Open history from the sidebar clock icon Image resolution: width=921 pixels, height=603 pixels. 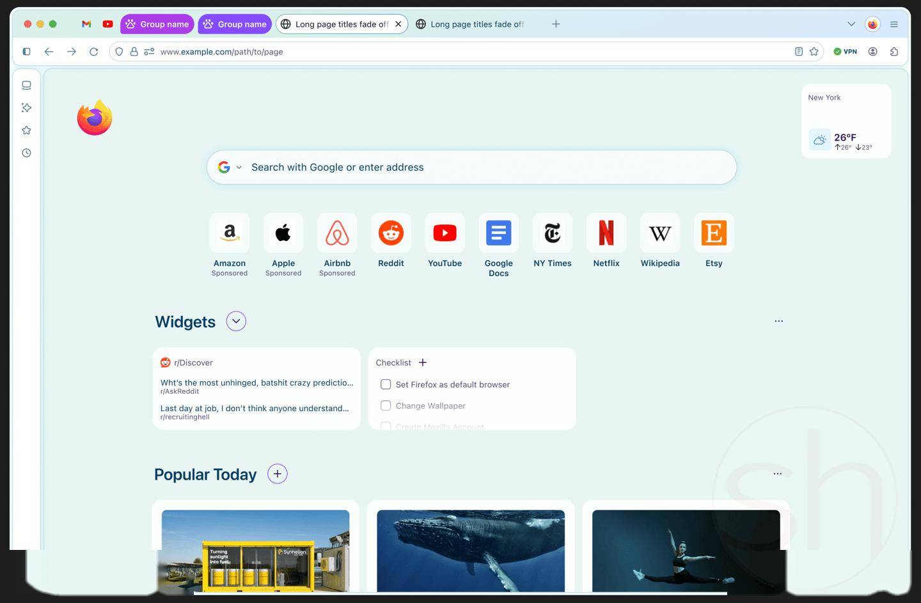coord(26,153)
